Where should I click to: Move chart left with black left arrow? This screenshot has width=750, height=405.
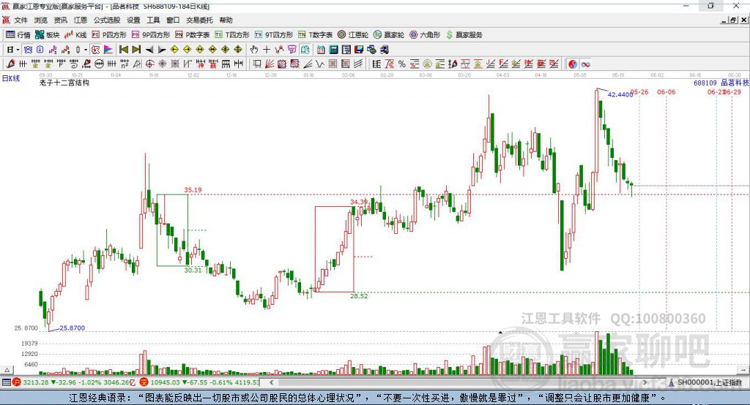(149, 49)
